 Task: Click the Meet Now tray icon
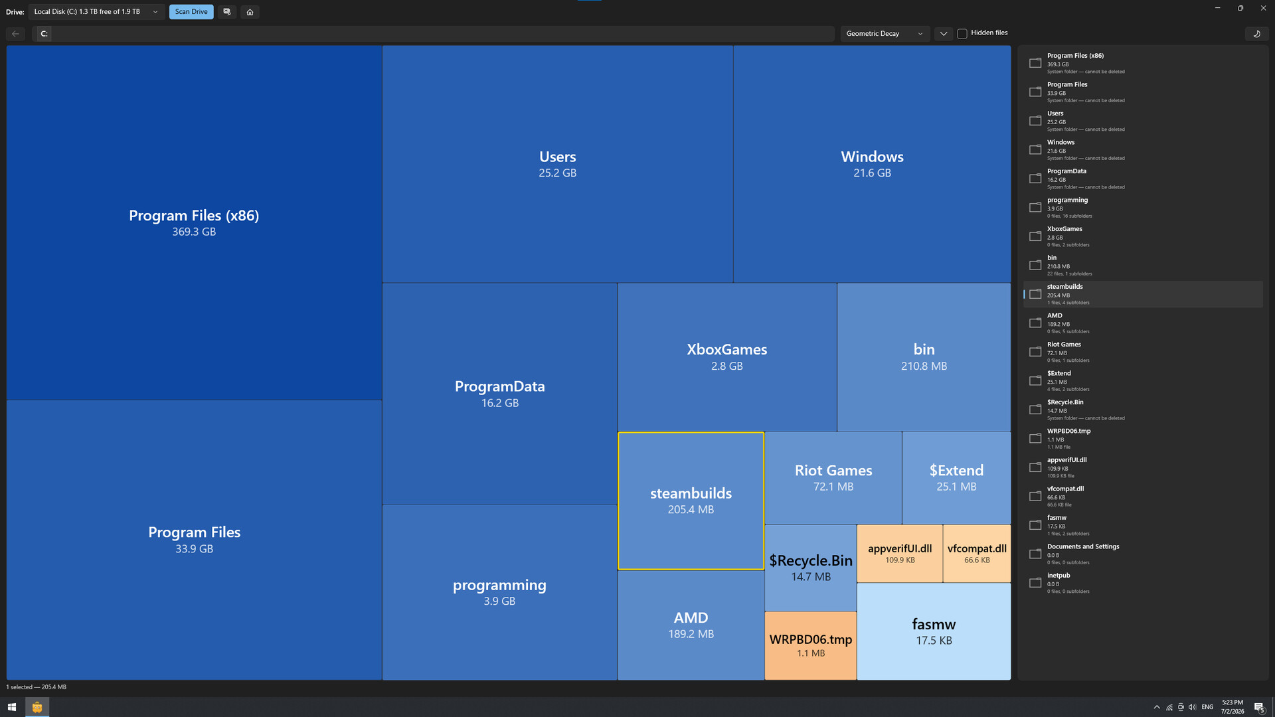click(x=1181, y=707)
